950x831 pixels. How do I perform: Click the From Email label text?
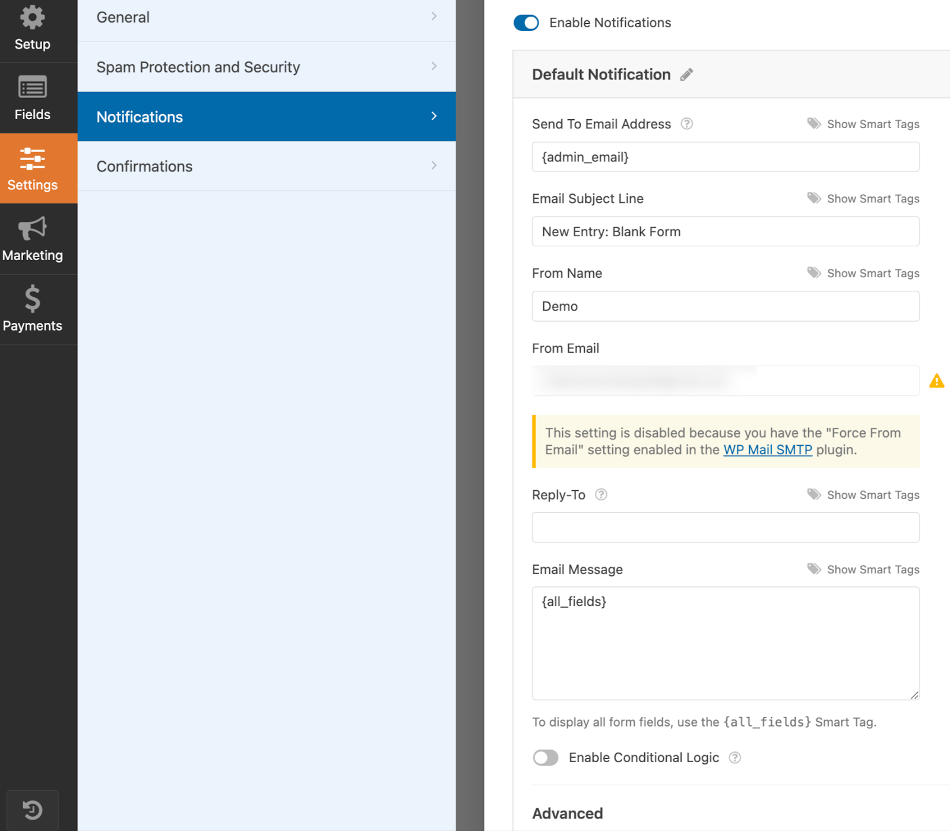(x=565, y=348)
